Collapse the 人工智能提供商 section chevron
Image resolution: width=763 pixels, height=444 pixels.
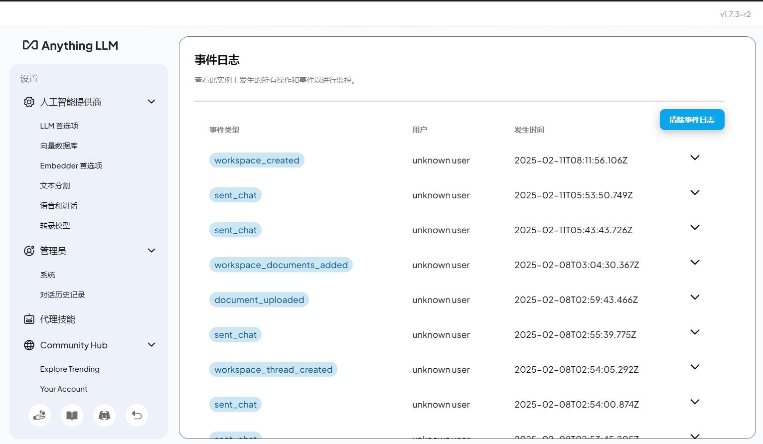click(152, 102)
